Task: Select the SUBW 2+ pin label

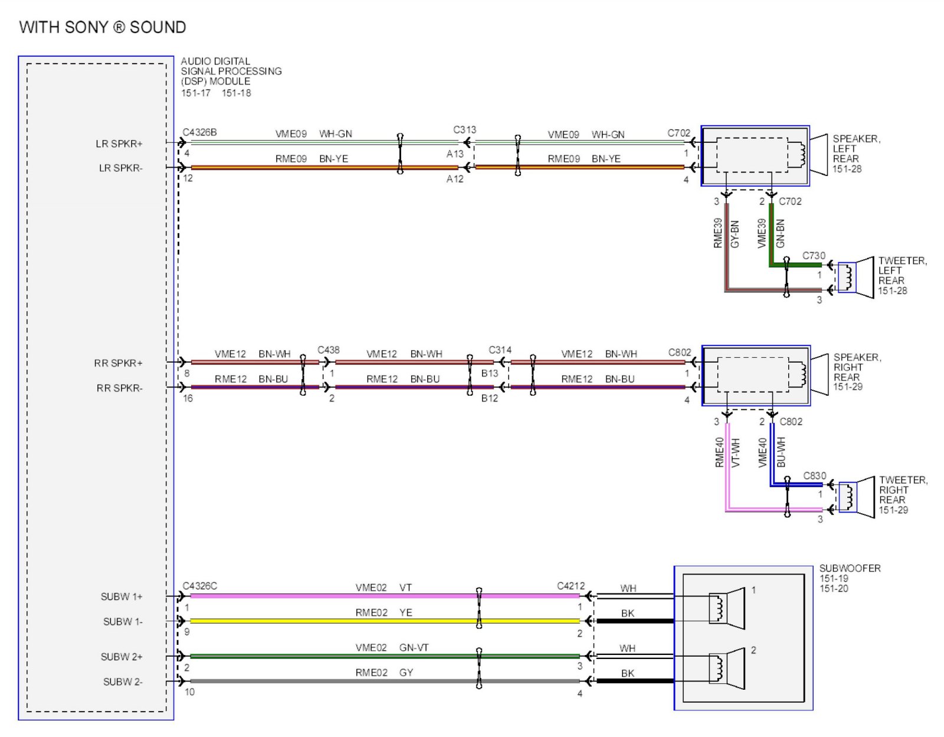Action: pos(122,657)
